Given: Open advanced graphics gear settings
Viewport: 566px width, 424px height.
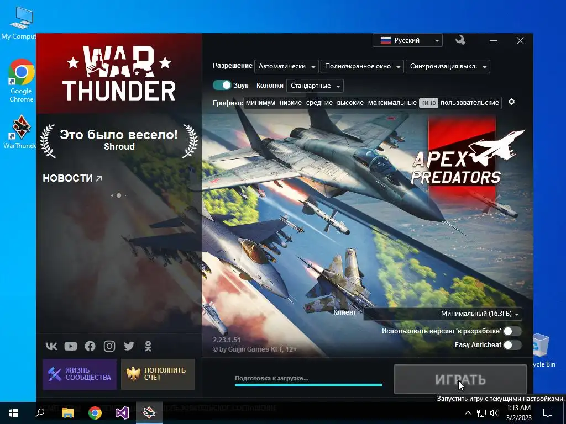Looking at the screenshot, I should click(511, 102).
